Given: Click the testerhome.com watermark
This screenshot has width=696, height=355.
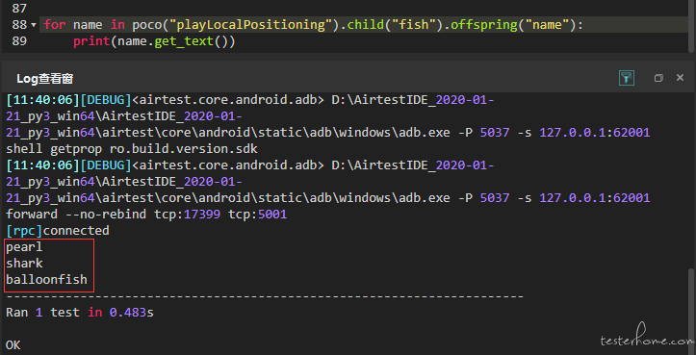Looking at the screenshot, I should pyautogui.click(x=646, y=340).
